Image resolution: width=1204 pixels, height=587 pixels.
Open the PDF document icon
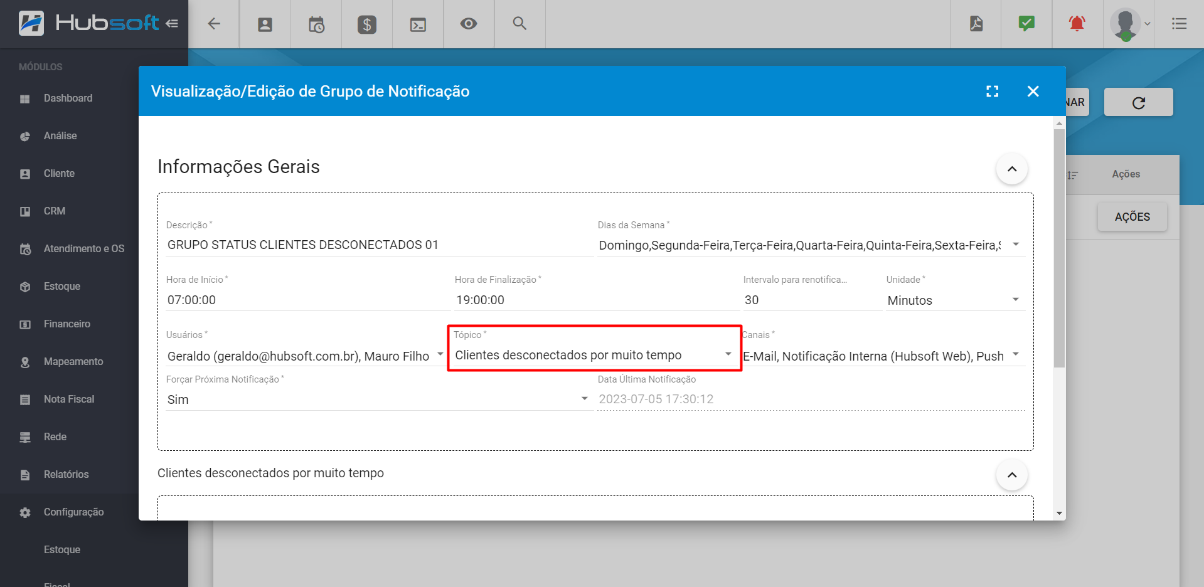[976, 24]
